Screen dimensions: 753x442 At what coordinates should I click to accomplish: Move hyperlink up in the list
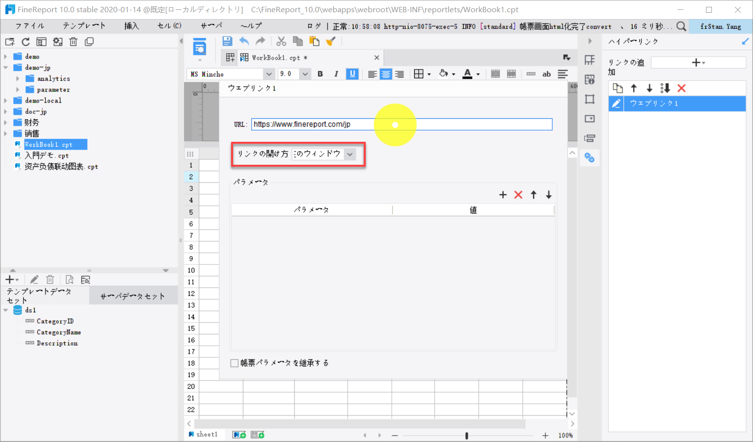click(634, 88)
